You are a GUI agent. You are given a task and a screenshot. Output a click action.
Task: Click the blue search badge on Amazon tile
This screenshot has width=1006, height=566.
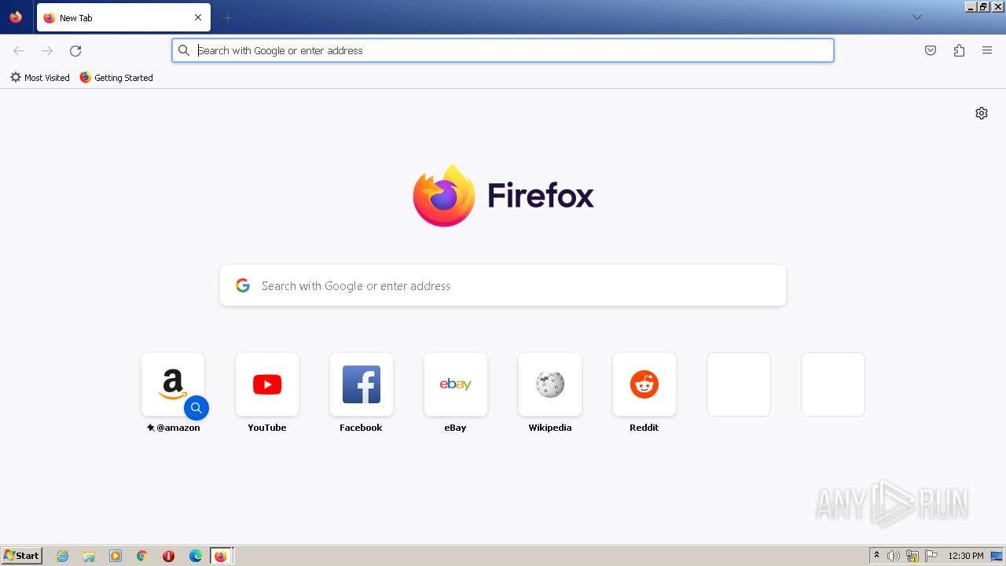click(x=196, y=408)
